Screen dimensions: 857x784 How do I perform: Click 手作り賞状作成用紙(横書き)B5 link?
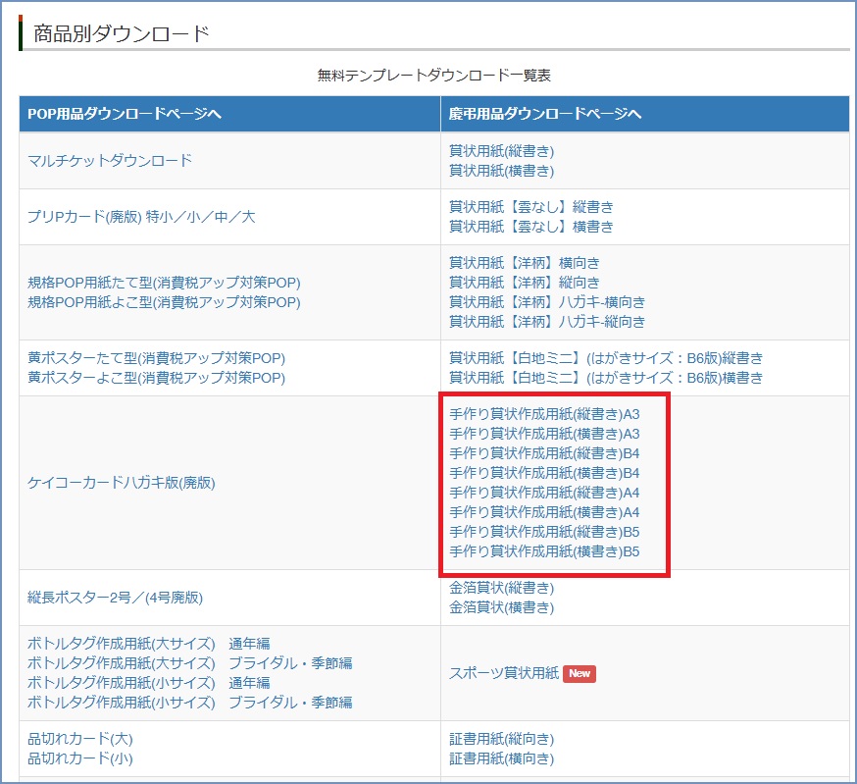coord(544,551)
